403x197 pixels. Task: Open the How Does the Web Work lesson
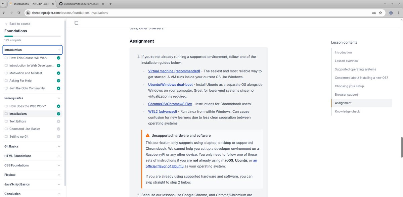click(x=28, y=106)
